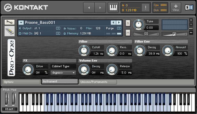Toggle the AUX sends panel
Image resolution: width=197 pixels, height=114 pixels.
point(191,28)
